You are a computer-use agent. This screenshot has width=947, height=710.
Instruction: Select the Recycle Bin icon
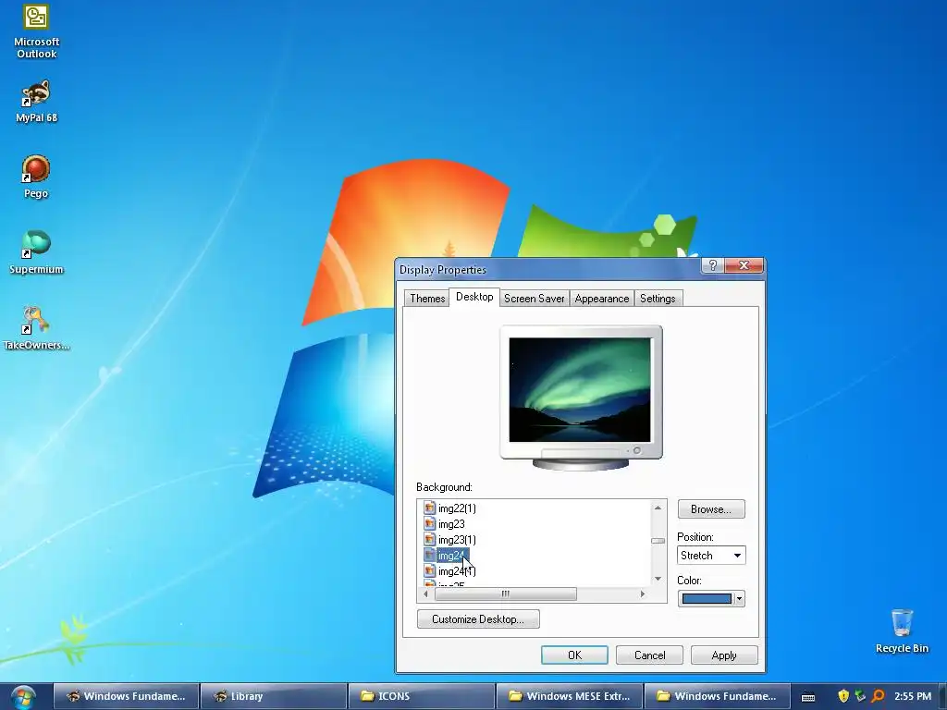pos(902,630)
